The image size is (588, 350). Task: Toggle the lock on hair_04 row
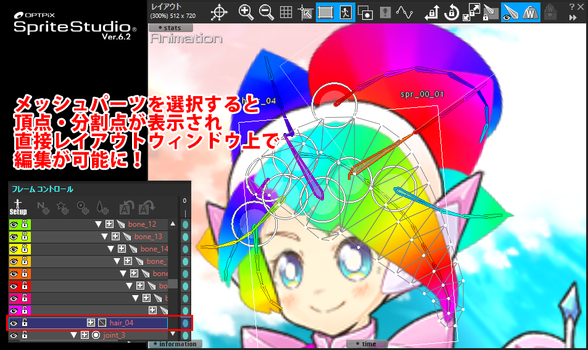click(x=25, y=323)
